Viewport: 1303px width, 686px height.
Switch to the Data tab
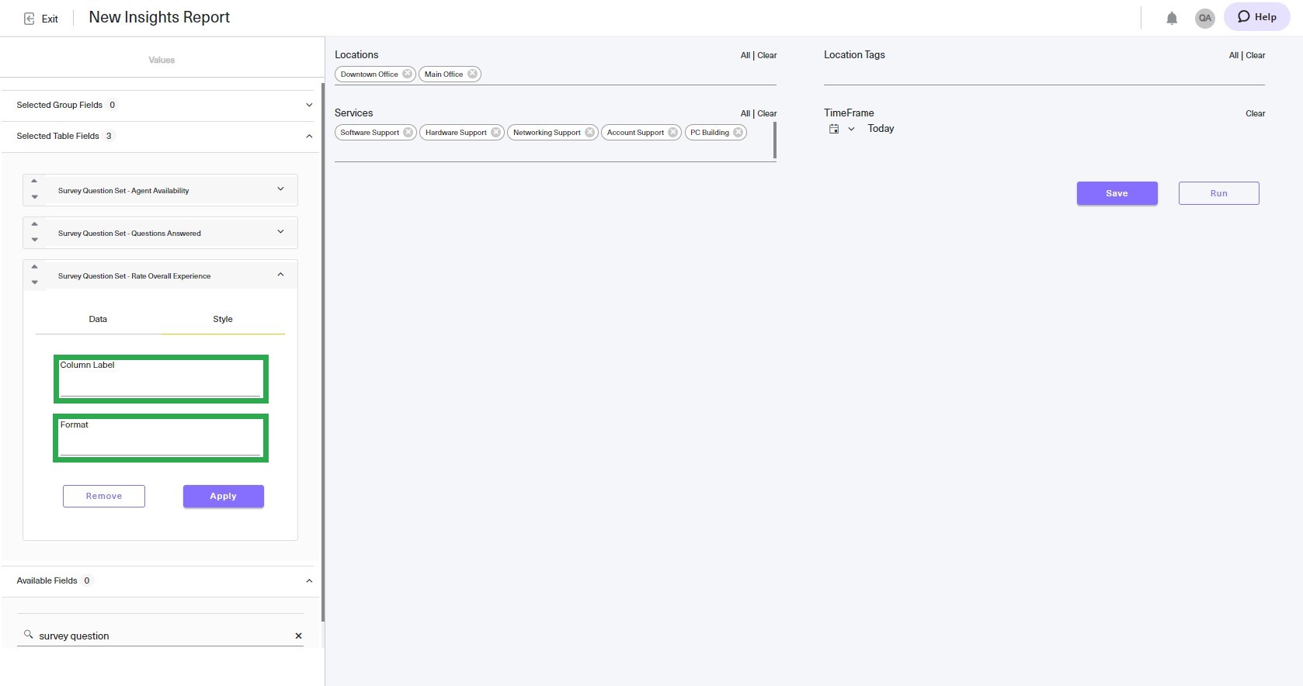click(x=98, y=319)
